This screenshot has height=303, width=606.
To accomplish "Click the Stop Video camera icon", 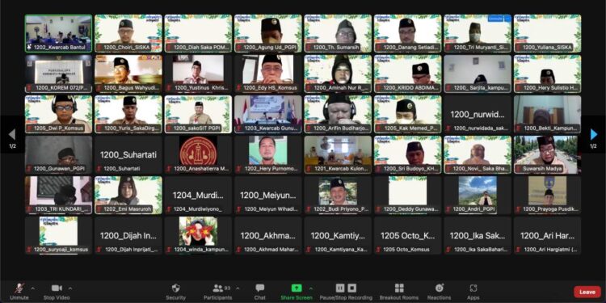I will (x=57, y=288).
